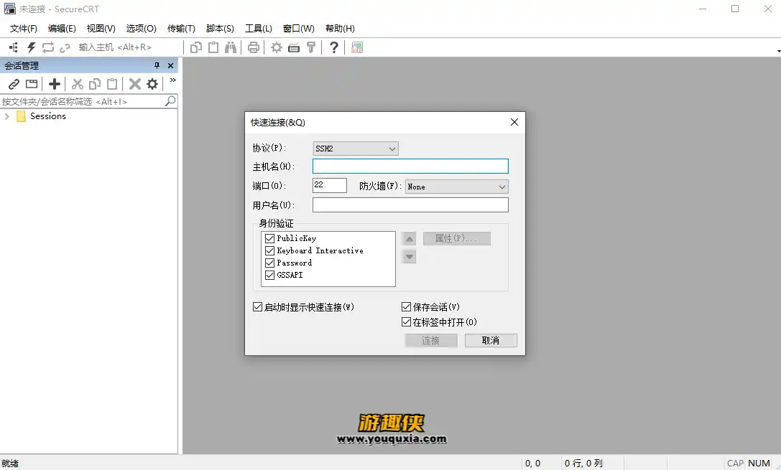This screenshot has width=781, height=470.
Task: Toggle the 在标签中打开(O) checkbox
Action: tap(407, 321)
